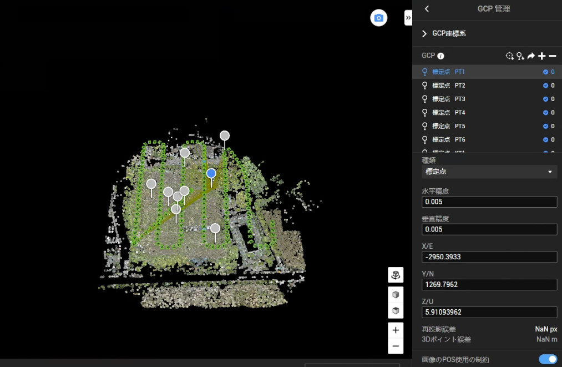Click the blue selected marker in the point cloud

pos(211,174)
